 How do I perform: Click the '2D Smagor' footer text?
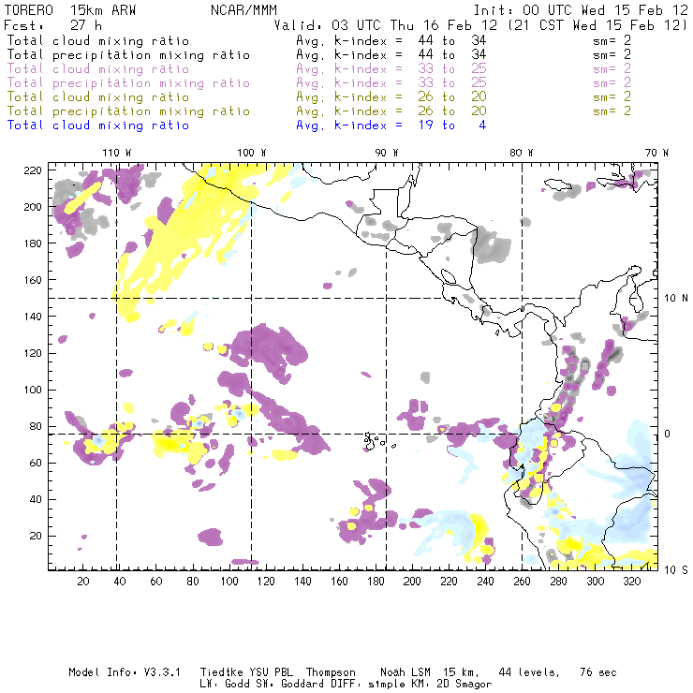pyautogui.click(x=464, y=685)
